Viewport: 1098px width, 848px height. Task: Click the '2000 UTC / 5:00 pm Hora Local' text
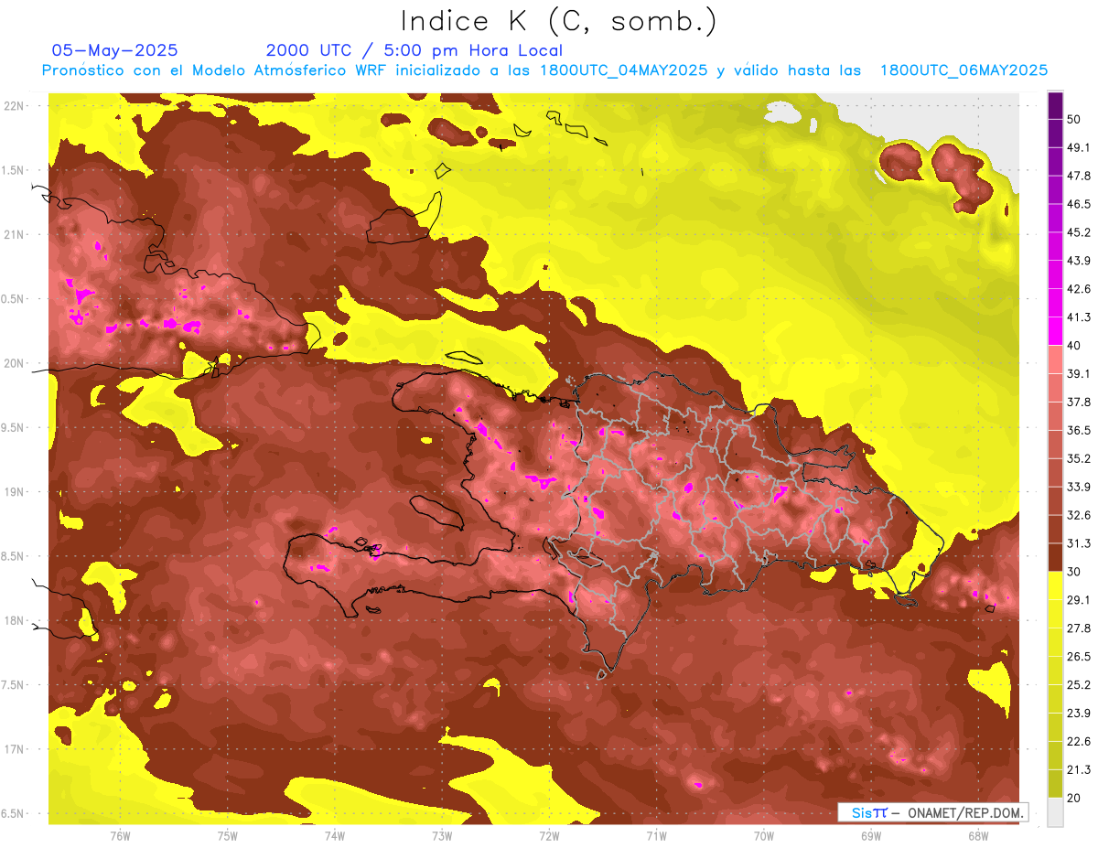point(414,50)
